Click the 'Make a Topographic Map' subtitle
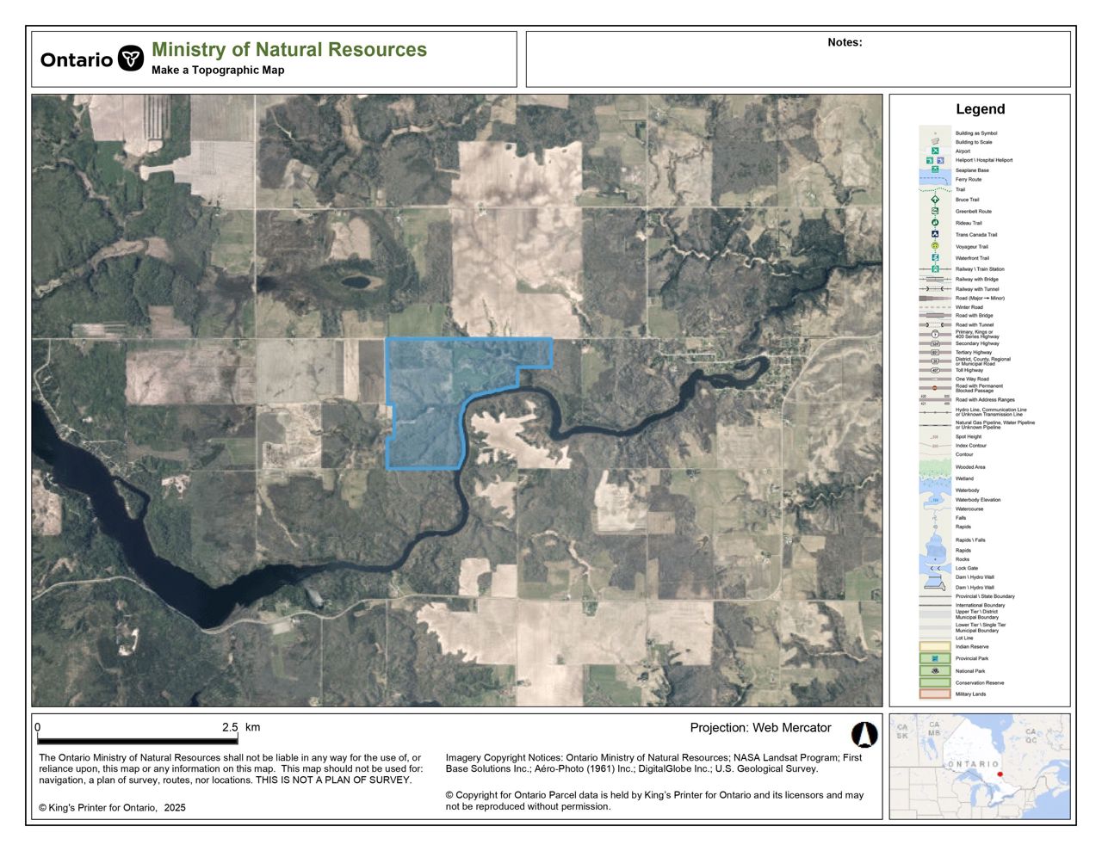The image size is (1102, 851). (x=218, y=71)
